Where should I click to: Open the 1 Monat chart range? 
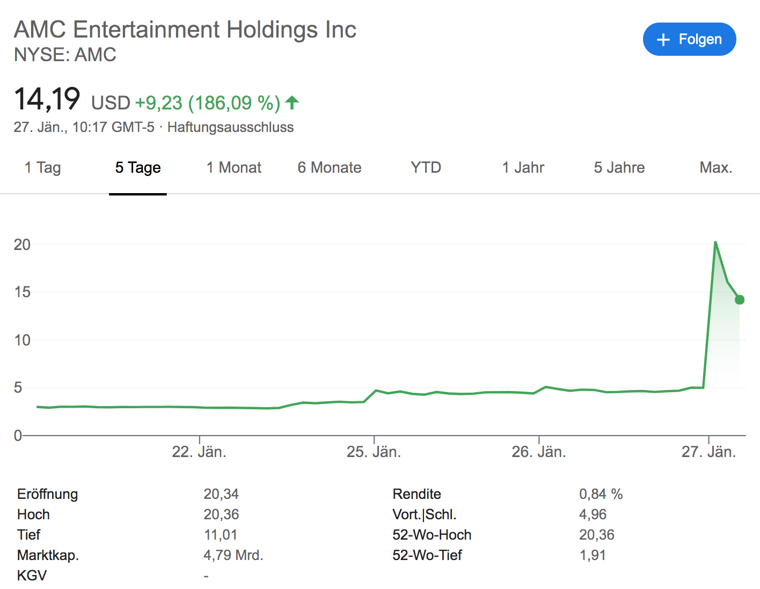234,167
